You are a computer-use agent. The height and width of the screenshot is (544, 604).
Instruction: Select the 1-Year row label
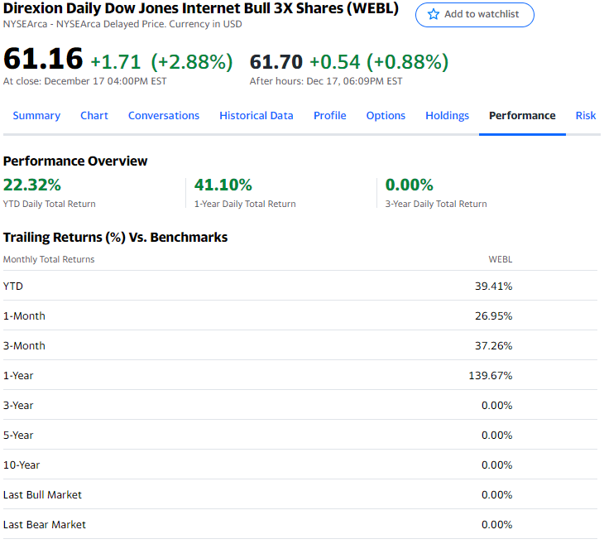coord(18,376)
